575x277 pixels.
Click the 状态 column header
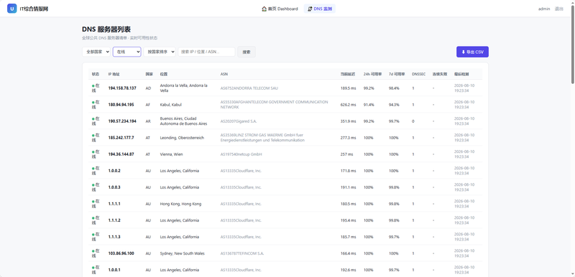pos(96,74)
